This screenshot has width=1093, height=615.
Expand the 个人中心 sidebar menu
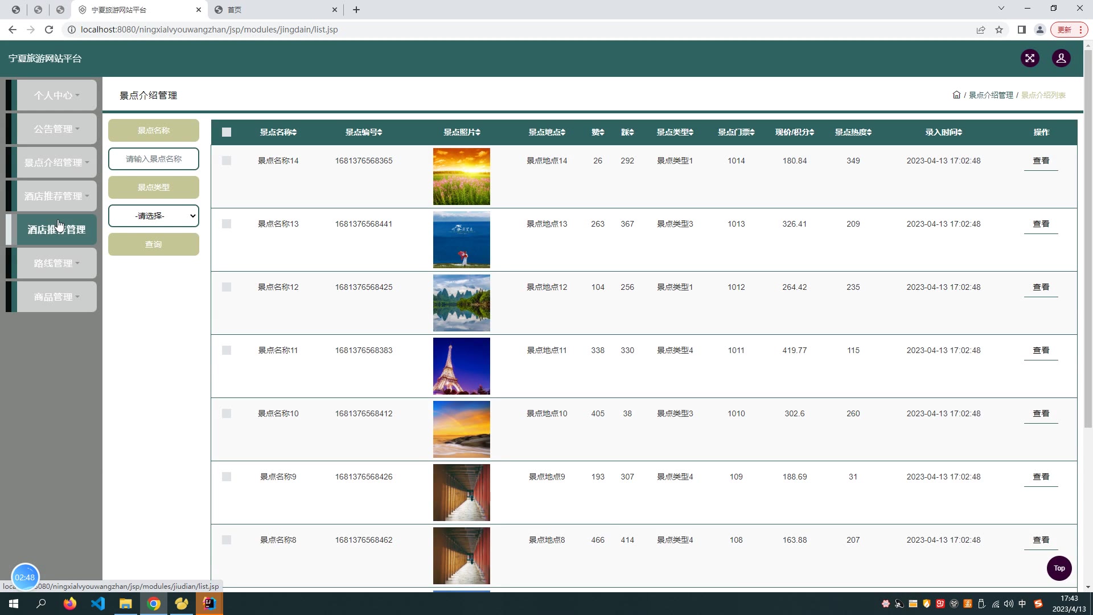[56, 95]
